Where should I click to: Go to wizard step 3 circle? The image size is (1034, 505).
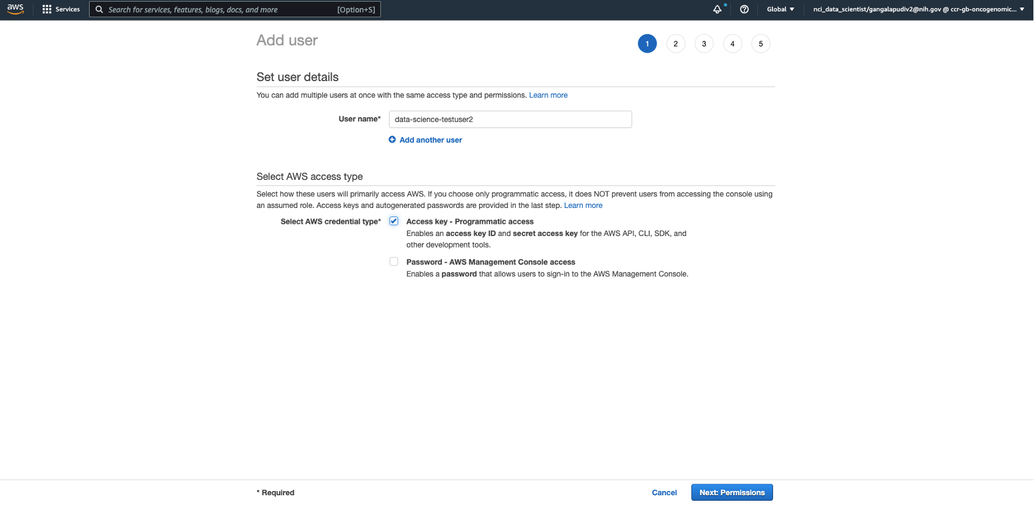[x=704, y=44]
